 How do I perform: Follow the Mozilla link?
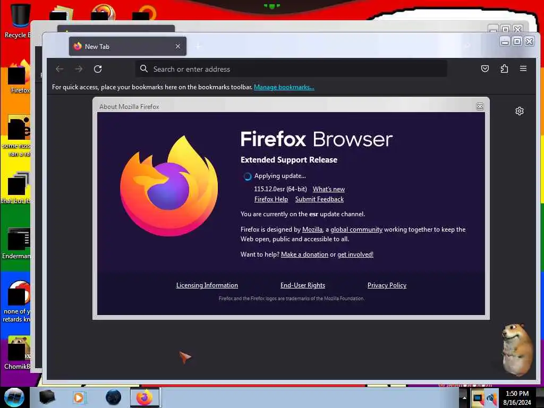[312, 229]
